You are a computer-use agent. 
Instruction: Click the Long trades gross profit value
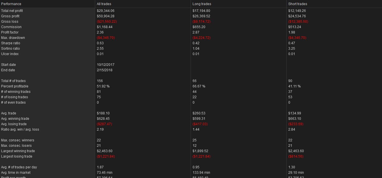click(x=201, y=16)
